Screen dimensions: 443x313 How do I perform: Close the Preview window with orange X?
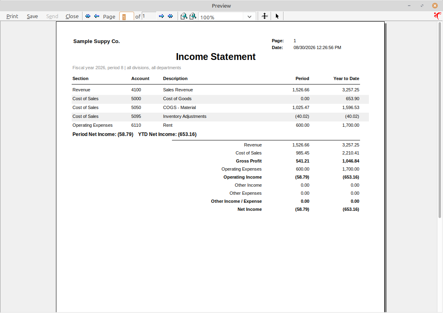point(435,6)
